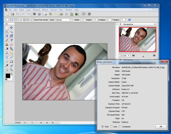Open the 33.33% zoom level dropdown
171x134 pixels.
point(124,55)
